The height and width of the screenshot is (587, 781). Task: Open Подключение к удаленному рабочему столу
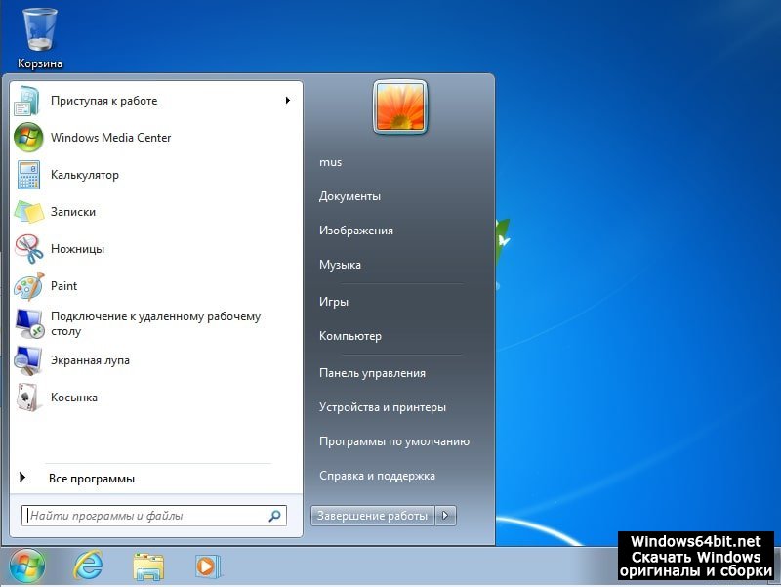coord(155,323)
